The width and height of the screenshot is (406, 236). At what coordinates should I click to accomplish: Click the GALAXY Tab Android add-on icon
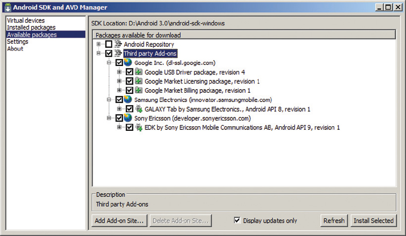point(139,109)
